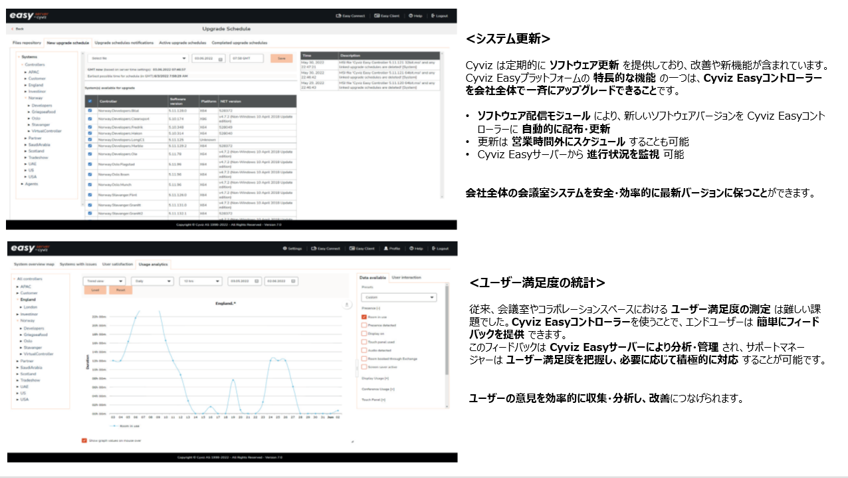This screenshot has width=848, height=478.
Task: Uncheck the Room in use checkbox
Action: tap(364, 317)
